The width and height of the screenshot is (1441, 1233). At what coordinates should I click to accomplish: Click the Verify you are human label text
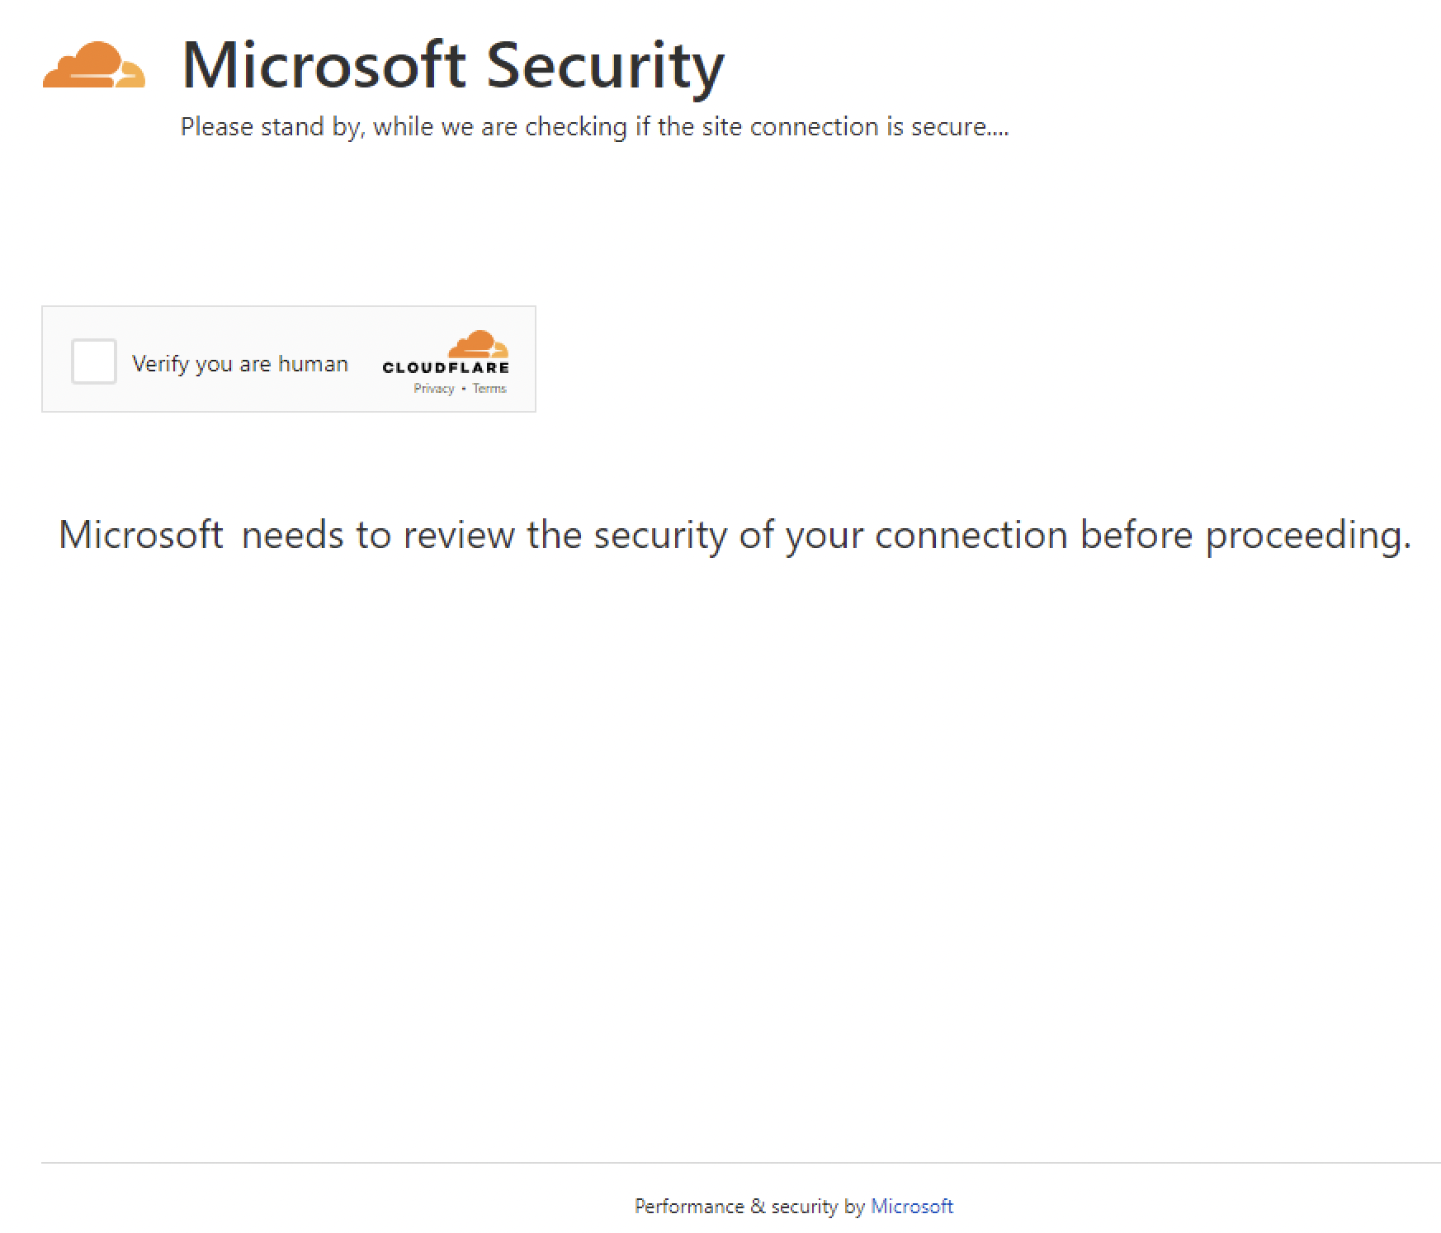tap(240, 363)
